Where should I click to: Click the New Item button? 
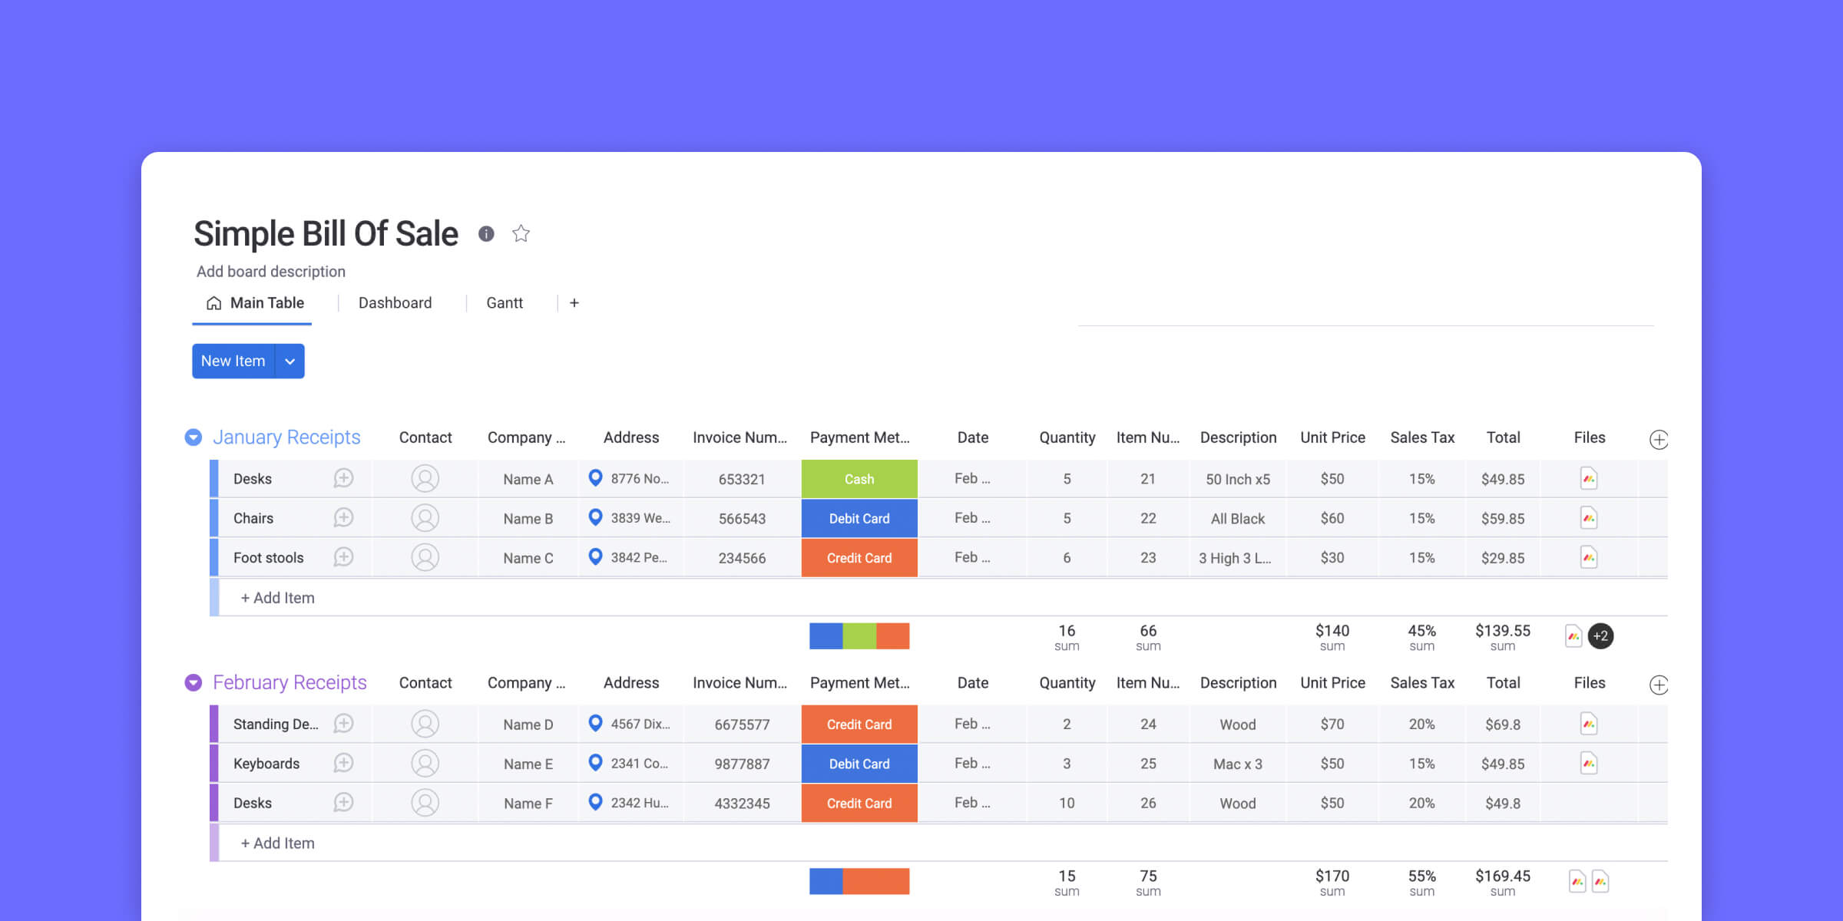pos(233,361)
